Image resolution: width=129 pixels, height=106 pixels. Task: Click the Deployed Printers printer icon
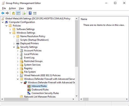click(18, 44)
